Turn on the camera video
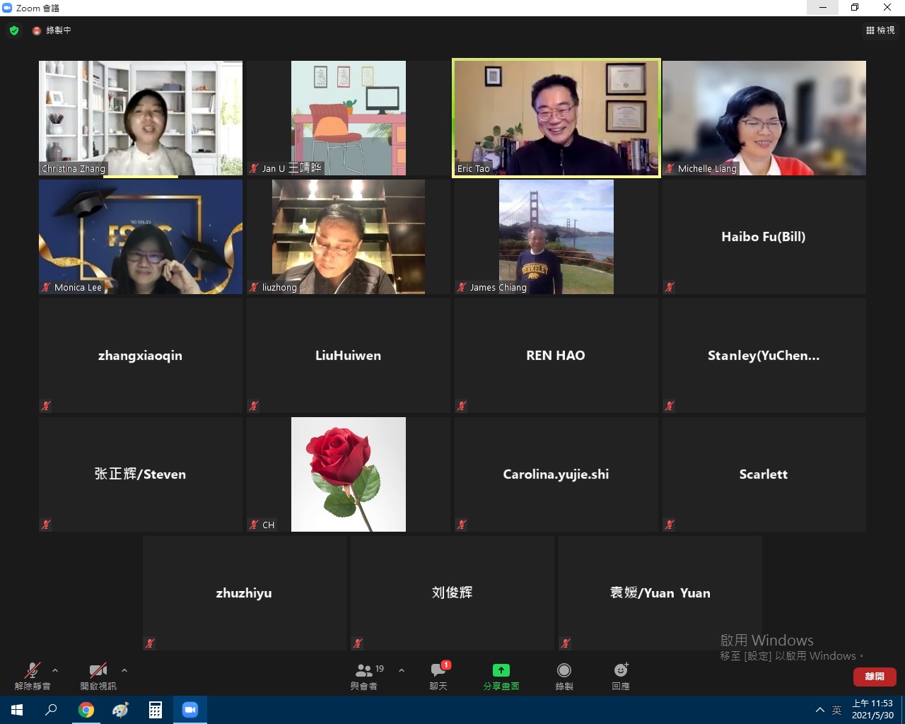905x724 pixels. (98, 670)
